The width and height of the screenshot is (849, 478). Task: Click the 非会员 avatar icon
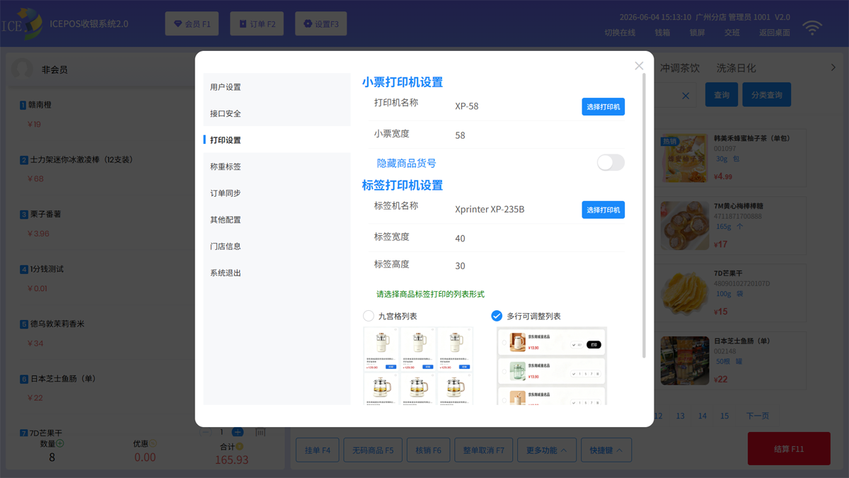click(22, 69)
